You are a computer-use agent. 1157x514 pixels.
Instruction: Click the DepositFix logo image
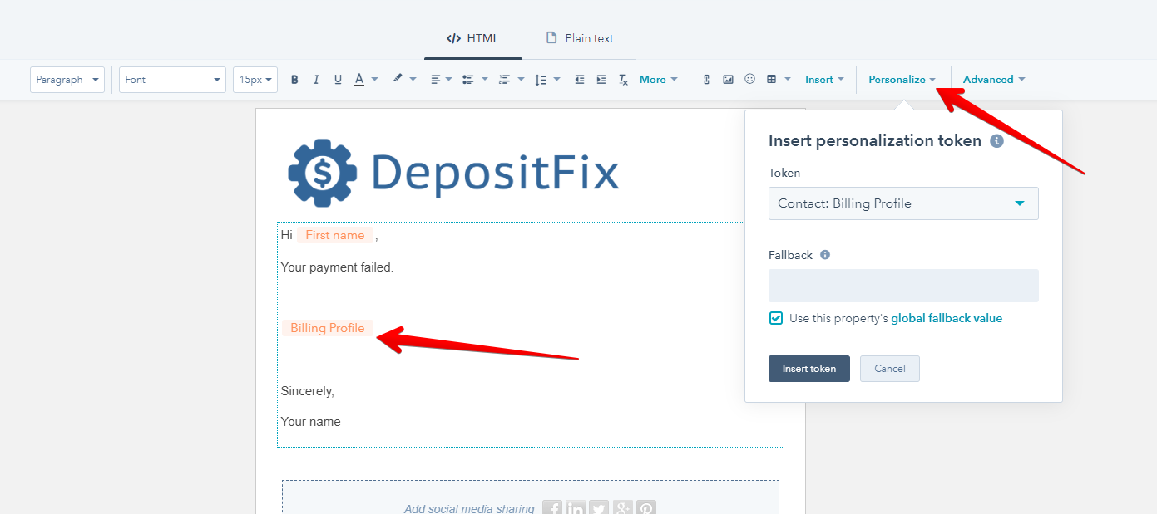point(453,173)
